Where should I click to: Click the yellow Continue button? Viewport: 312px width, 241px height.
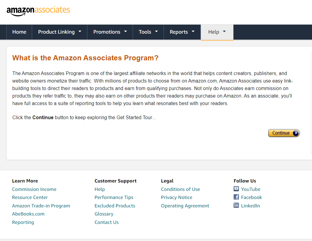coord(284,133)
